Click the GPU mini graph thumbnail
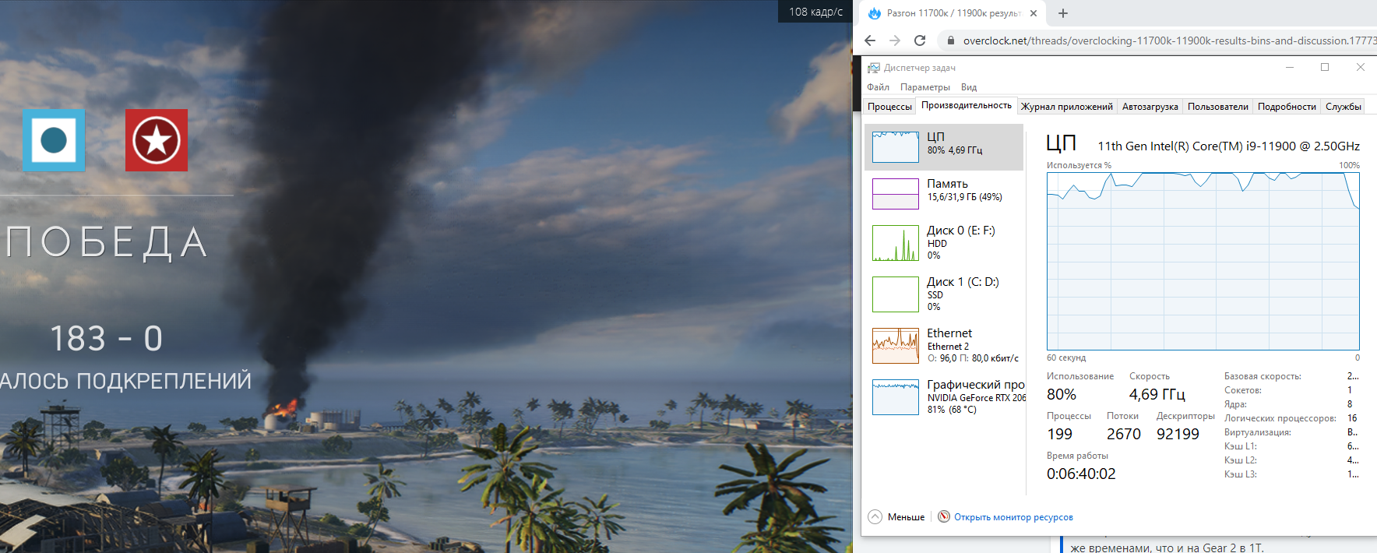1377x553 pixels. (896, 397)
